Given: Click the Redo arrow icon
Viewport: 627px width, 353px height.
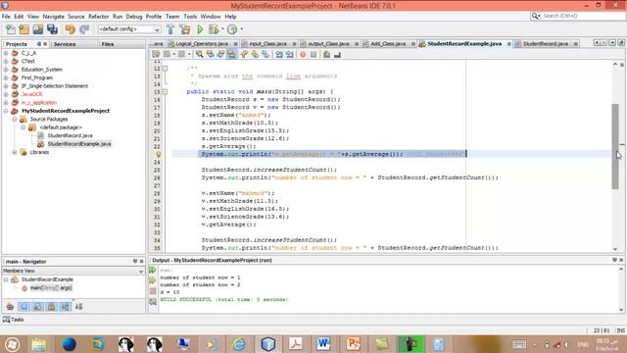Looking at the screenshot, I should (84, 29).
